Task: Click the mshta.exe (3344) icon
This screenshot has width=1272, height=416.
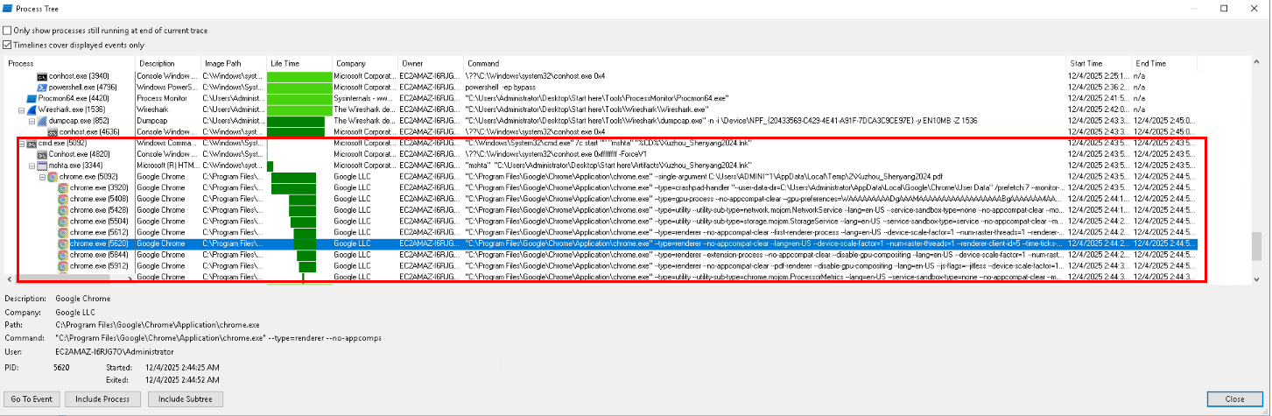Action: click(42, 166)
